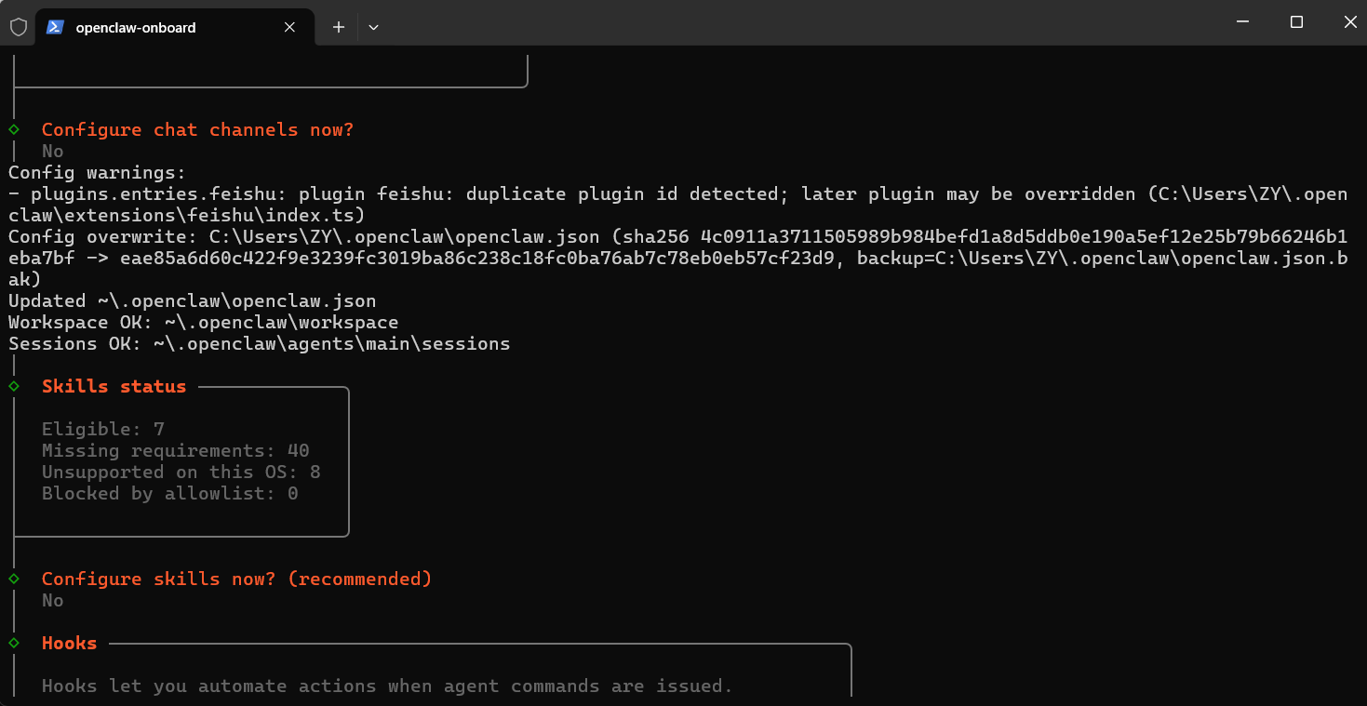Screen dimensions: 1367x706
Task: Expand the new tab profiles dropdown
Action: 373,27
